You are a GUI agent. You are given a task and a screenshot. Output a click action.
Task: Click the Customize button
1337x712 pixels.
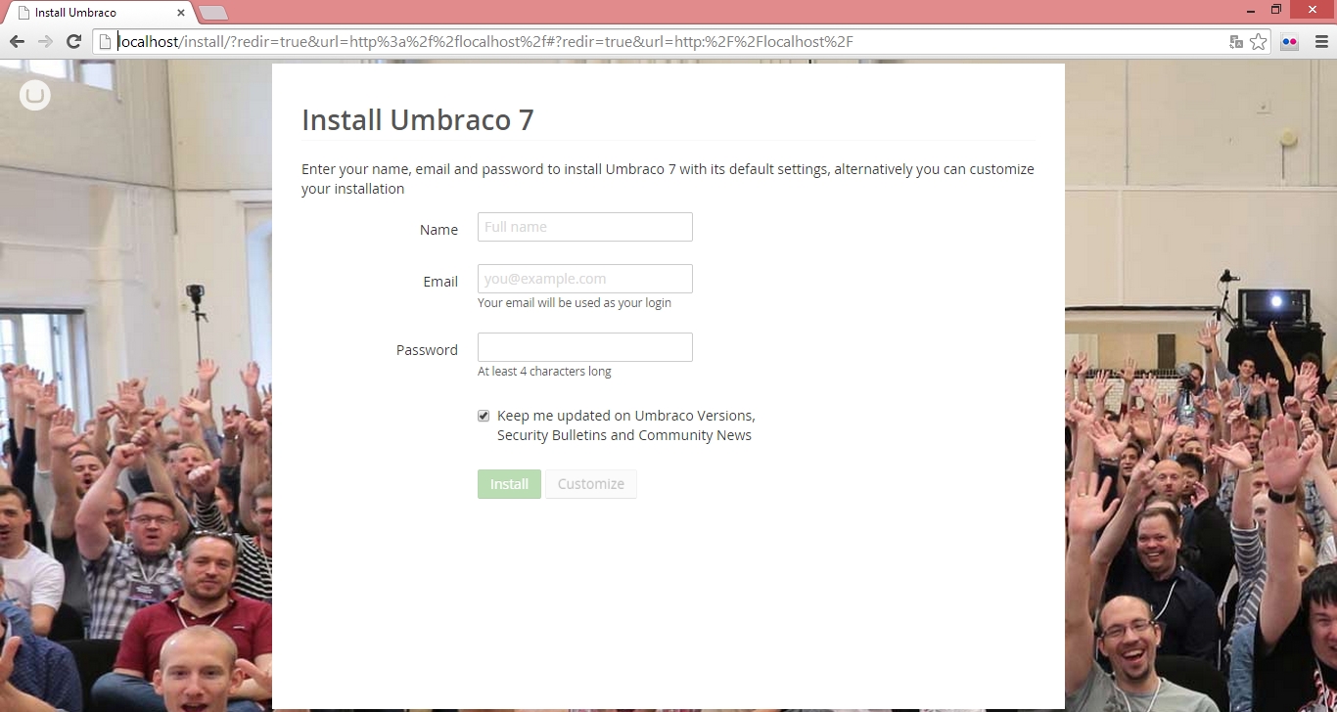tap(590, 484)
